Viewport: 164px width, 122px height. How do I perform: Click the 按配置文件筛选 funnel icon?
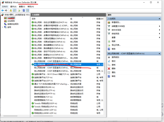click(x=109, y=26)
